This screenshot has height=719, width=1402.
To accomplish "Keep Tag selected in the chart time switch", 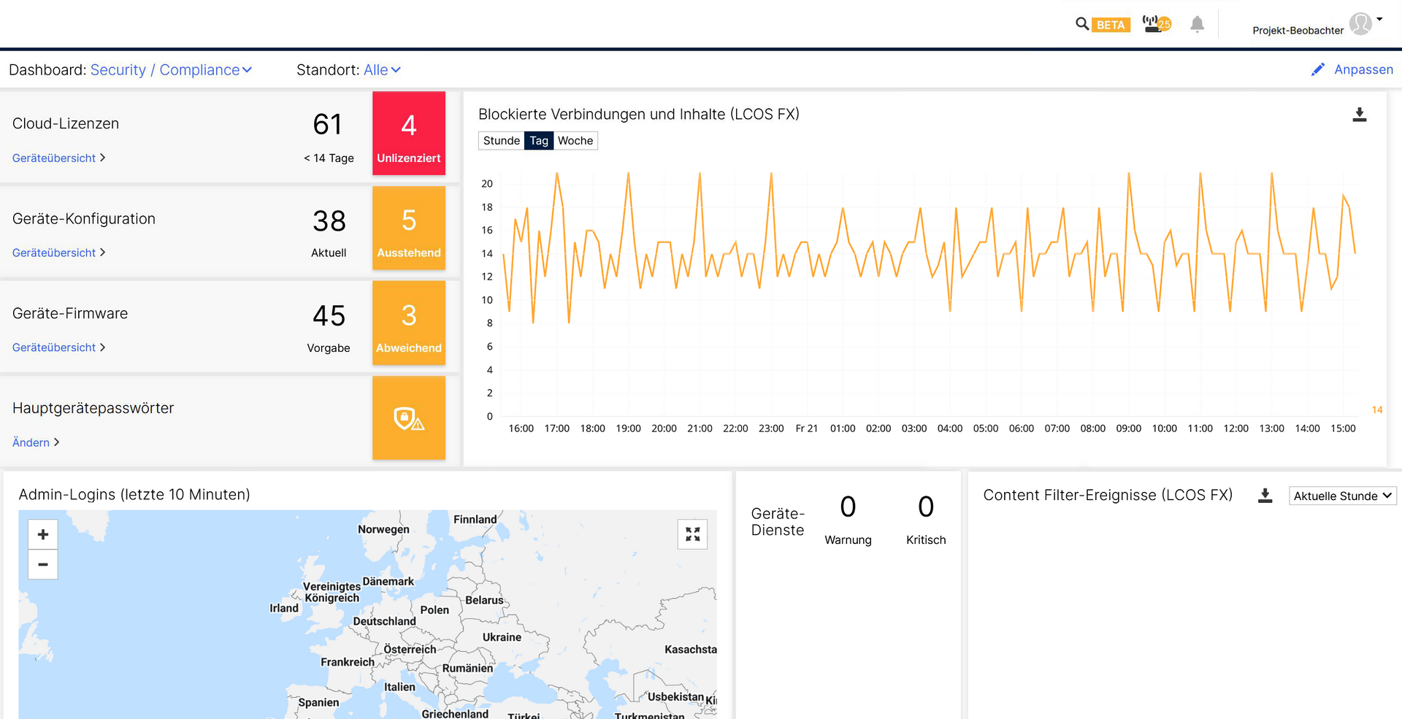I will pos(539,140).
